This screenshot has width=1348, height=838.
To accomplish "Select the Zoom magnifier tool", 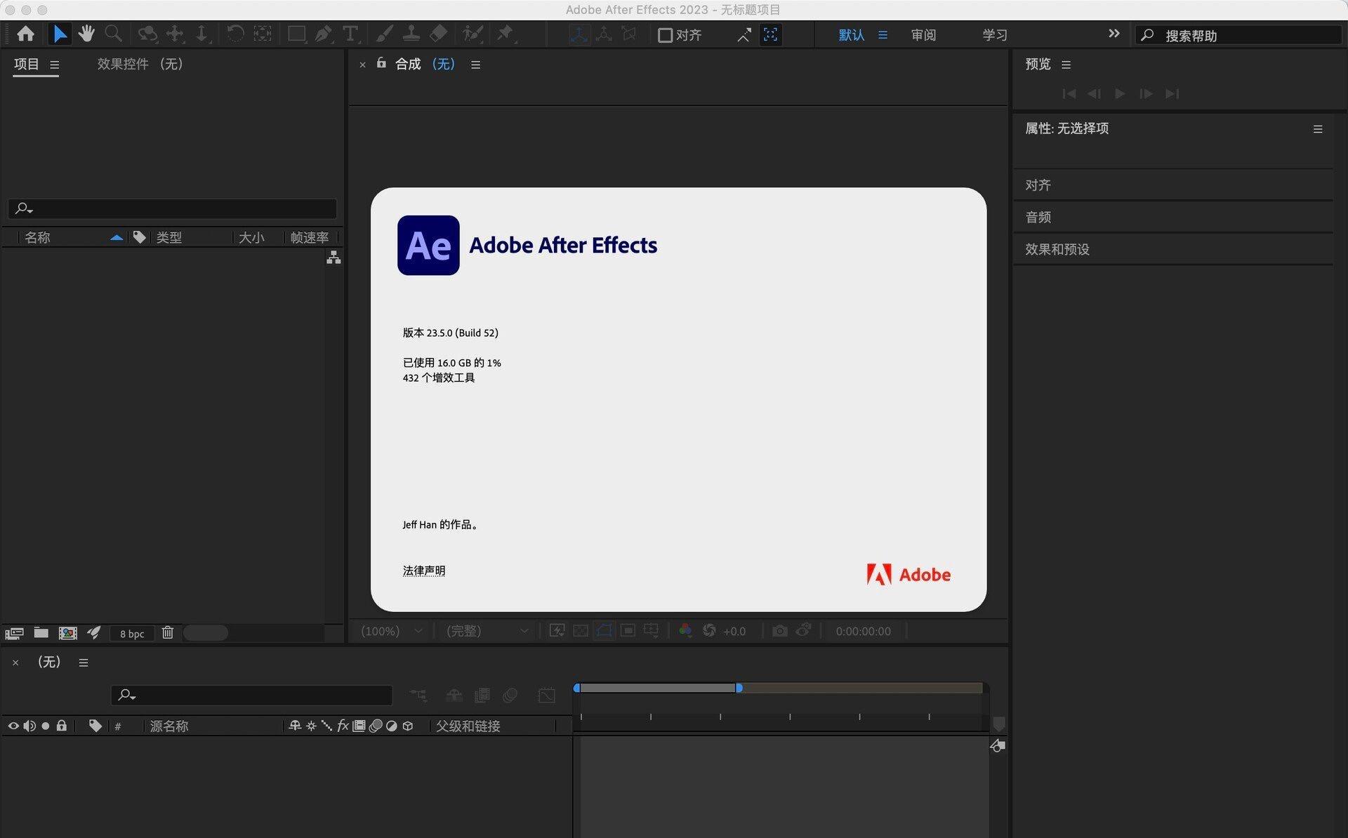I will [x=112, y=34].
